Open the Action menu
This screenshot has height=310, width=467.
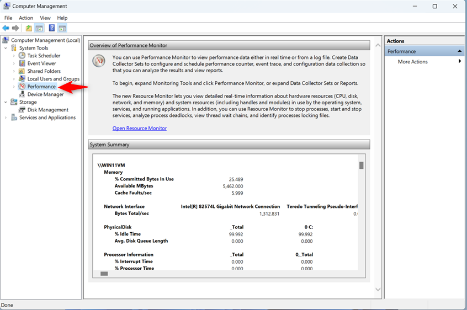pyautogui.click(x=26, y=18)
